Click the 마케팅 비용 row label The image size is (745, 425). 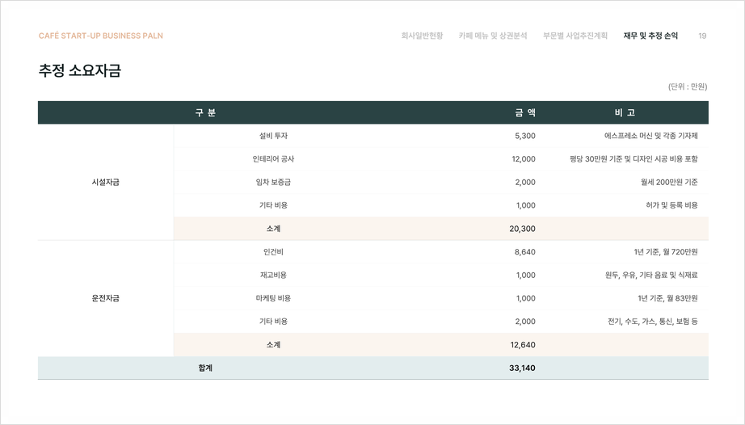point(273,298)
